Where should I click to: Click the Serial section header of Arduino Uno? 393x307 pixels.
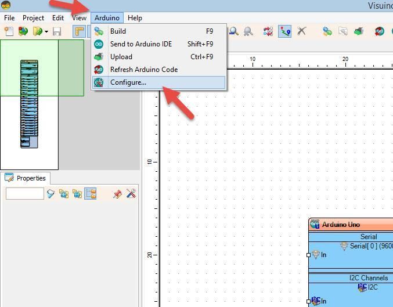[x=351, y=237]
